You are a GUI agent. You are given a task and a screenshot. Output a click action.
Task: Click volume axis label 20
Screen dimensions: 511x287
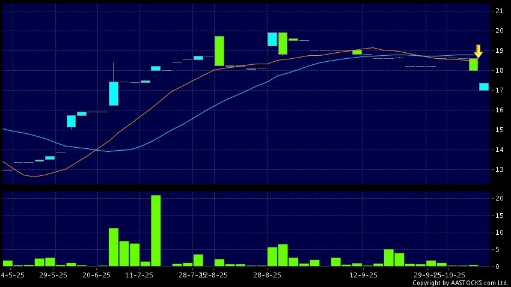click(x=499, y=198)
